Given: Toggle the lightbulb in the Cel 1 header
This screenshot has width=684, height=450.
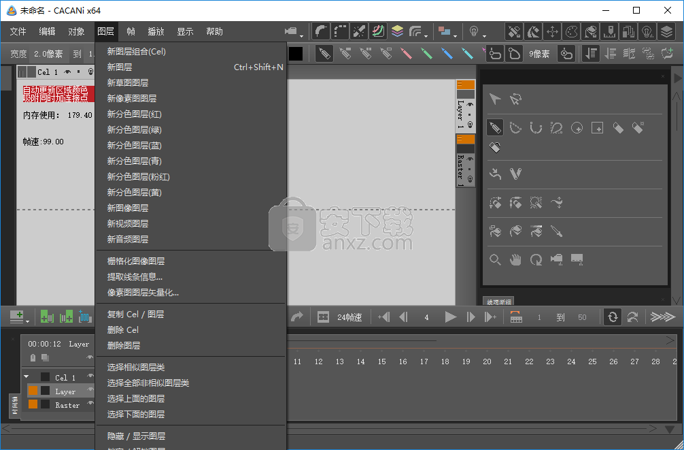Looking at the screenshot, I should (90, 72).
